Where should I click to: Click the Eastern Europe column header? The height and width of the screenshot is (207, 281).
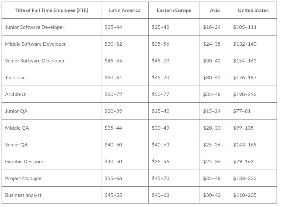coord(174,10)
